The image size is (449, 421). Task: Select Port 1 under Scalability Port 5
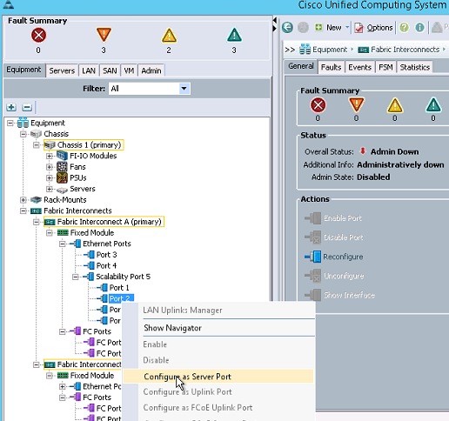[119, 288]
